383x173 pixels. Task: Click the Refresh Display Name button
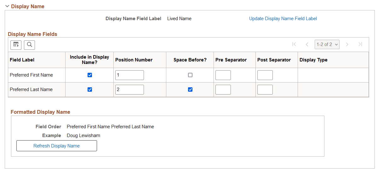tap(57, 146)
